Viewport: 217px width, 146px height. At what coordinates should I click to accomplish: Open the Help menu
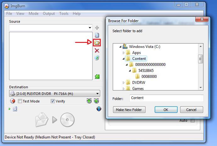(x=77, y=14)
